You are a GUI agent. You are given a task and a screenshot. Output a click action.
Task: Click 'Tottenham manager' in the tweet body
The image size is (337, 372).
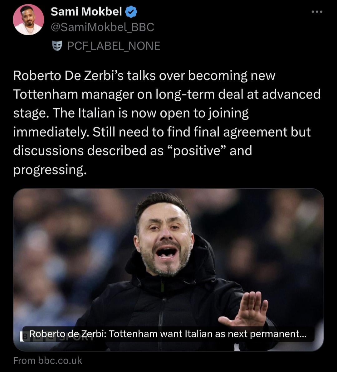75,94
